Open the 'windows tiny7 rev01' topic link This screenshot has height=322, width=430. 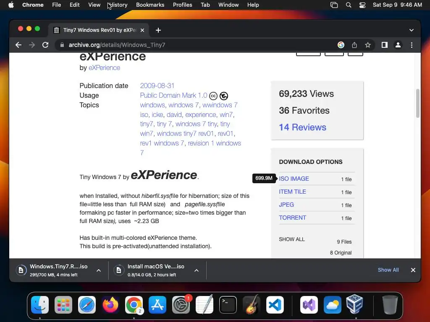click(185, 134)
